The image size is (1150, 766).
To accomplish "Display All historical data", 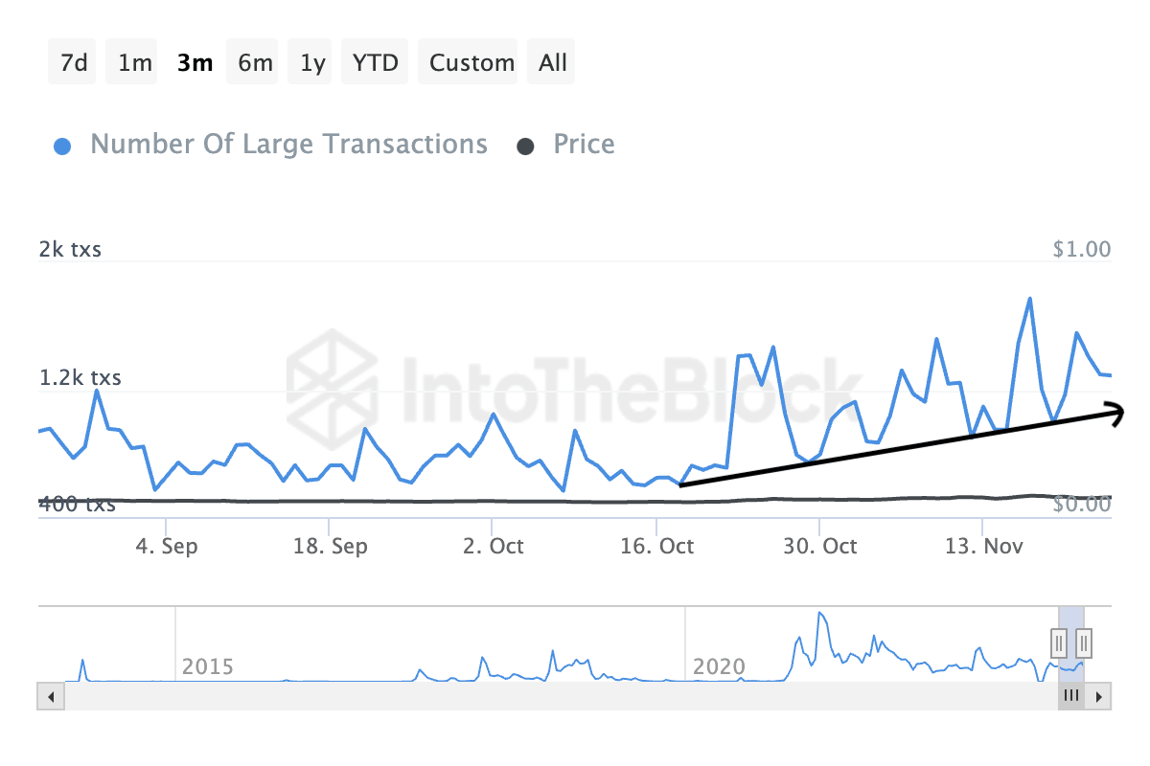I will tap(553, 63).
